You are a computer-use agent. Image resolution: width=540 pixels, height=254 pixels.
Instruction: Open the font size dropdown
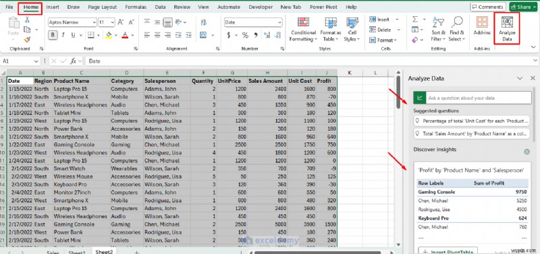tap(112, 22)
